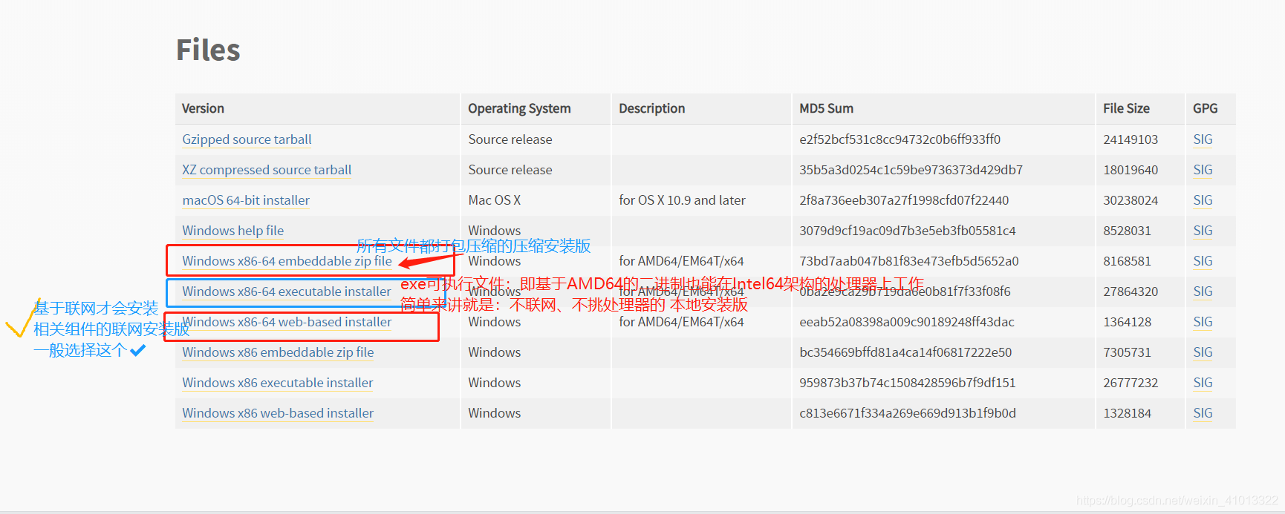The image size is (1285, 514).
Task: Open SIG for Windows x86-64 embeddable zip
Action: pyautogui.click(x=1203, y=261)
